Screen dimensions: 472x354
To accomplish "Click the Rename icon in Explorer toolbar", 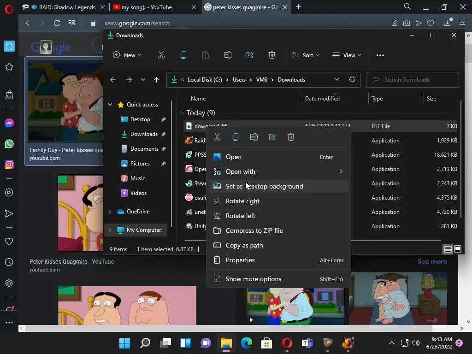I will [x=228, y=55].
